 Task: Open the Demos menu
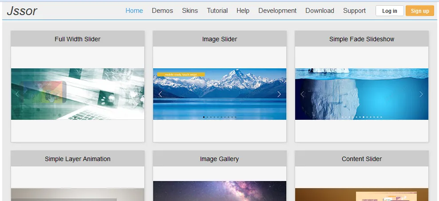[162, 11]
